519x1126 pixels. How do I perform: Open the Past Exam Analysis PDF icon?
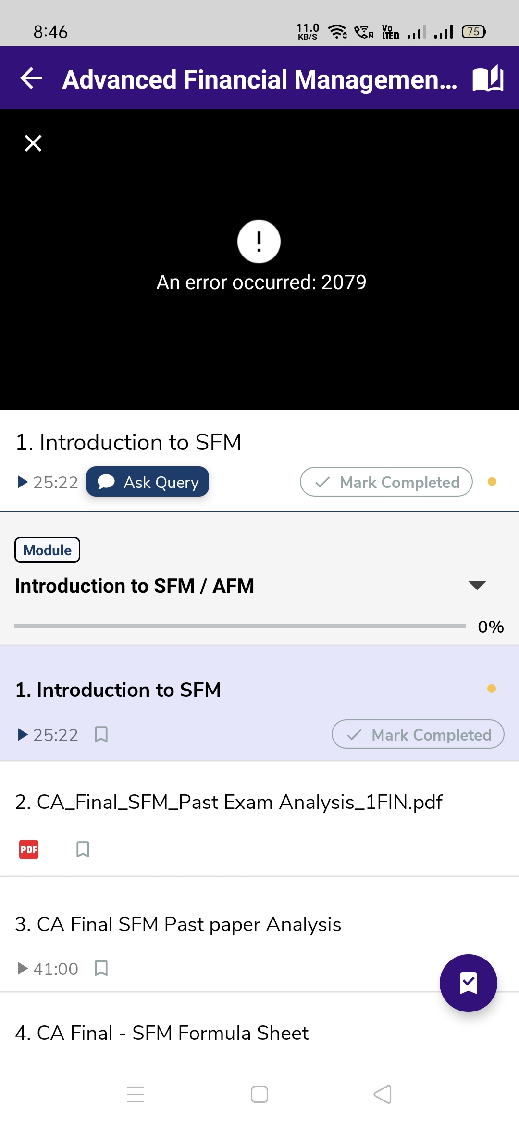click(29, 849)
